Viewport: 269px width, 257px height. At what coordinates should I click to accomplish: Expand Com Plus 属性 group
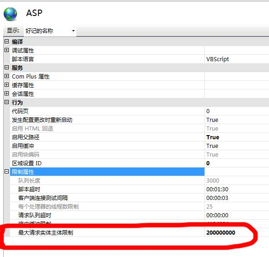[6, 76]
